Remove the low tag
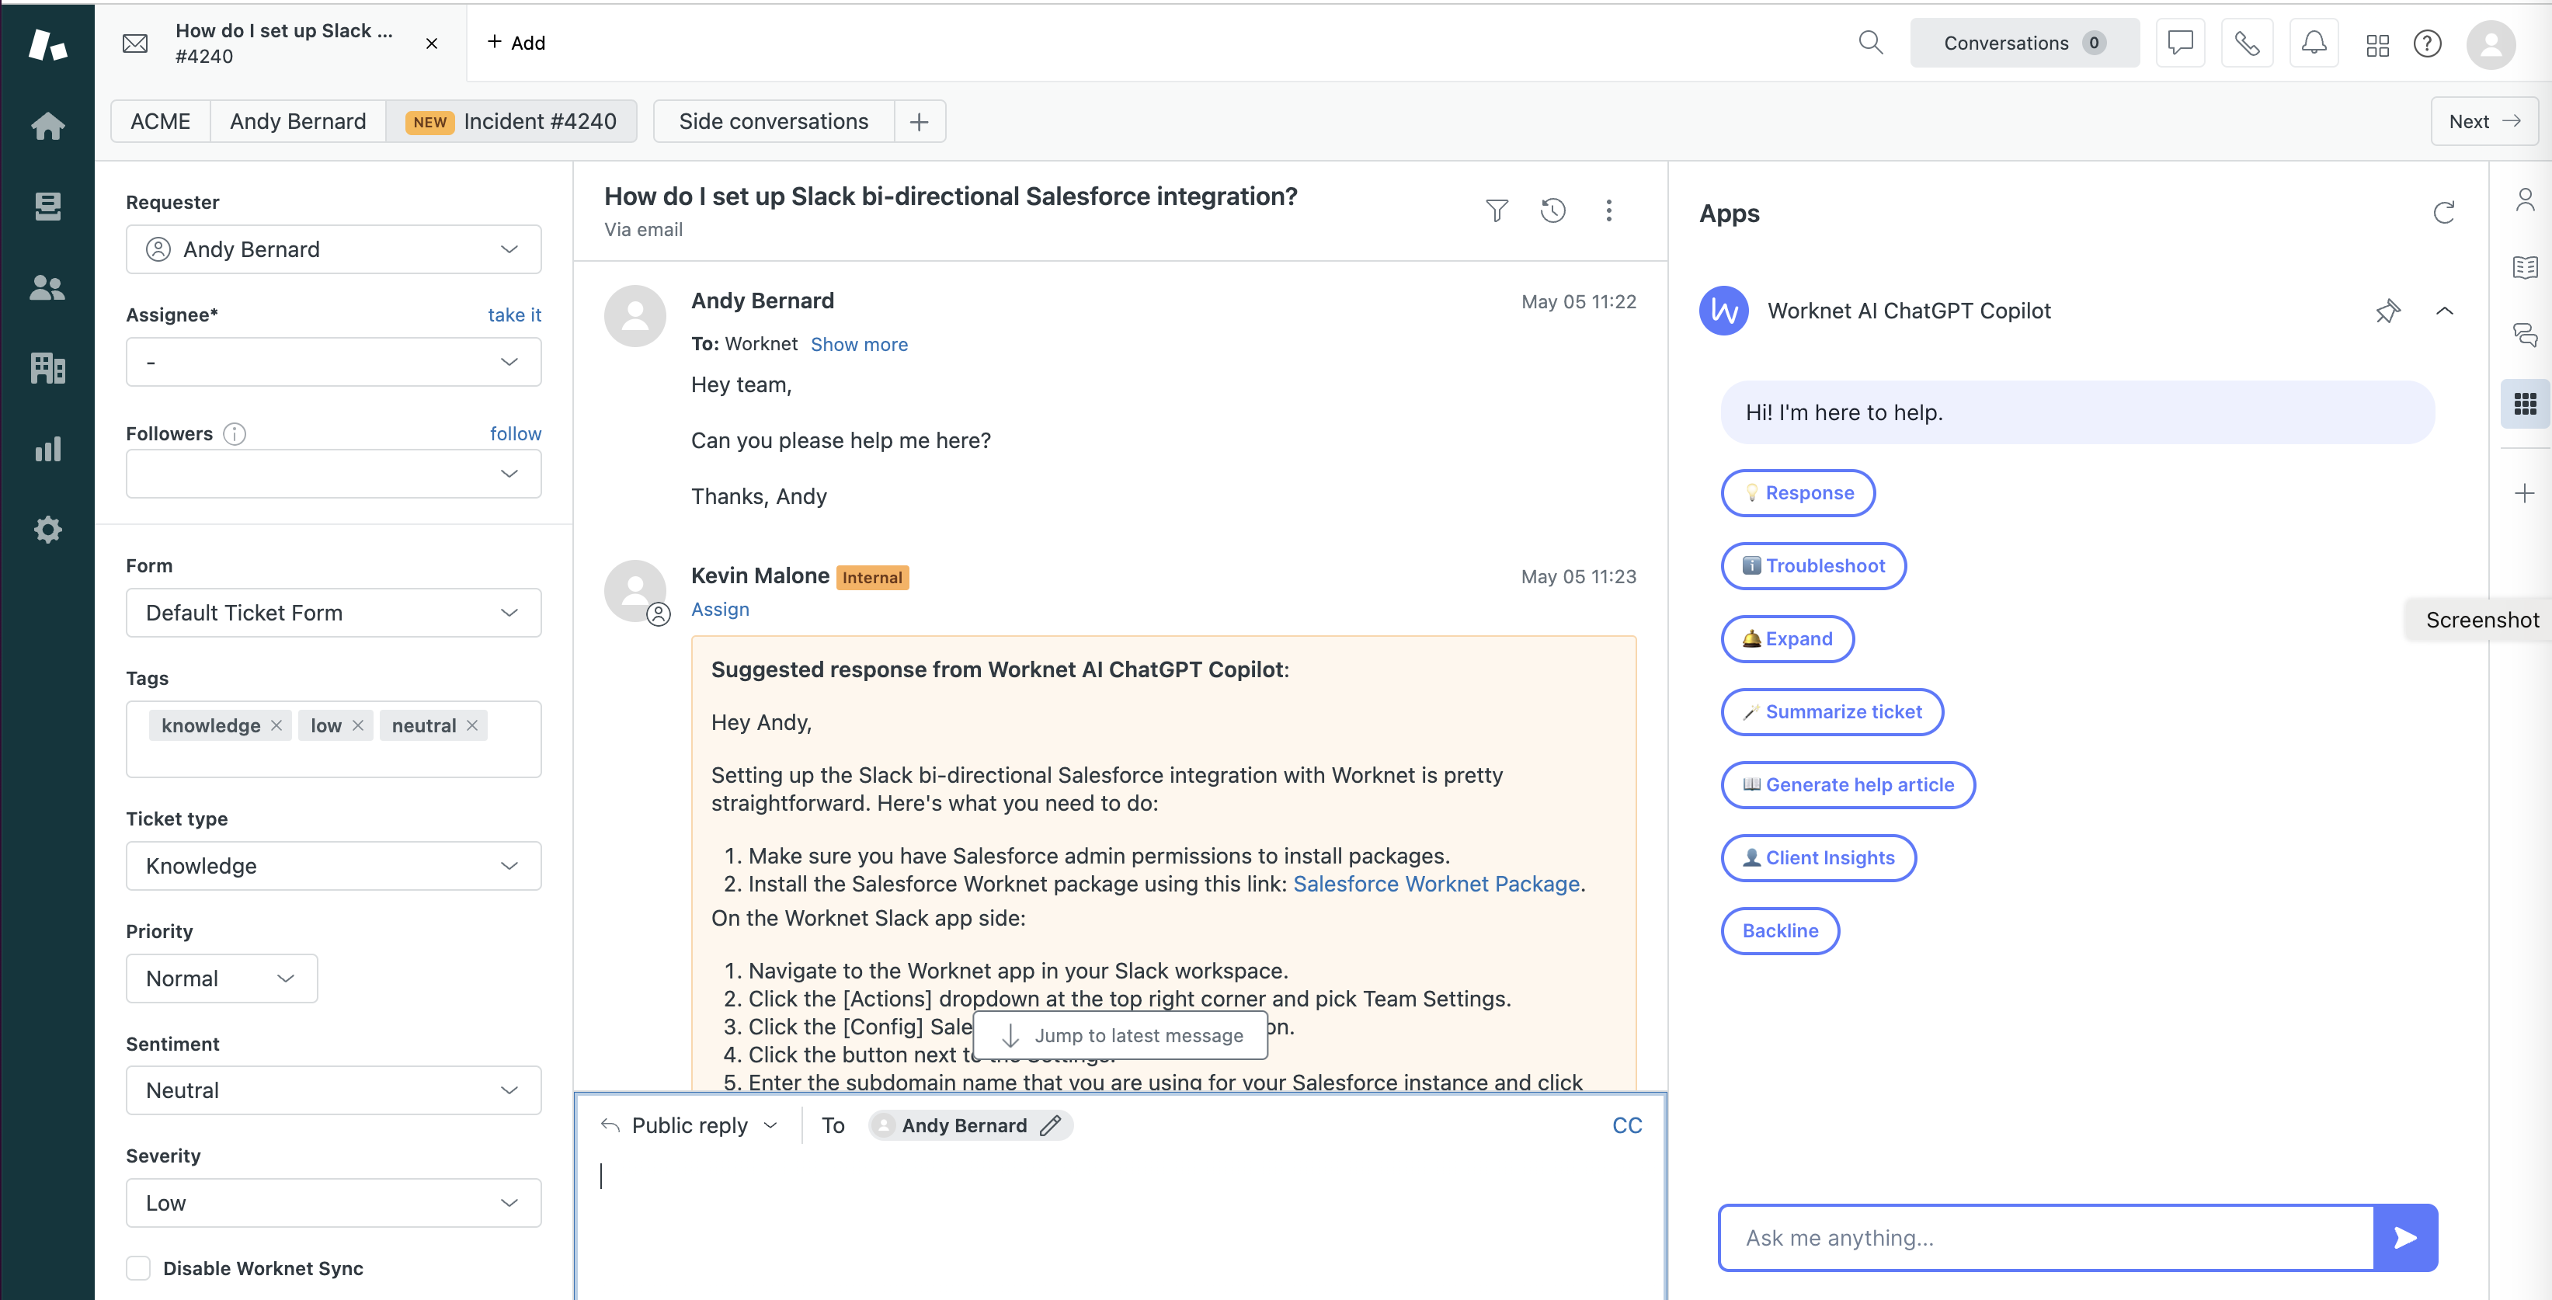This screenshot has height=1300, width=2552. click(357, 725)
